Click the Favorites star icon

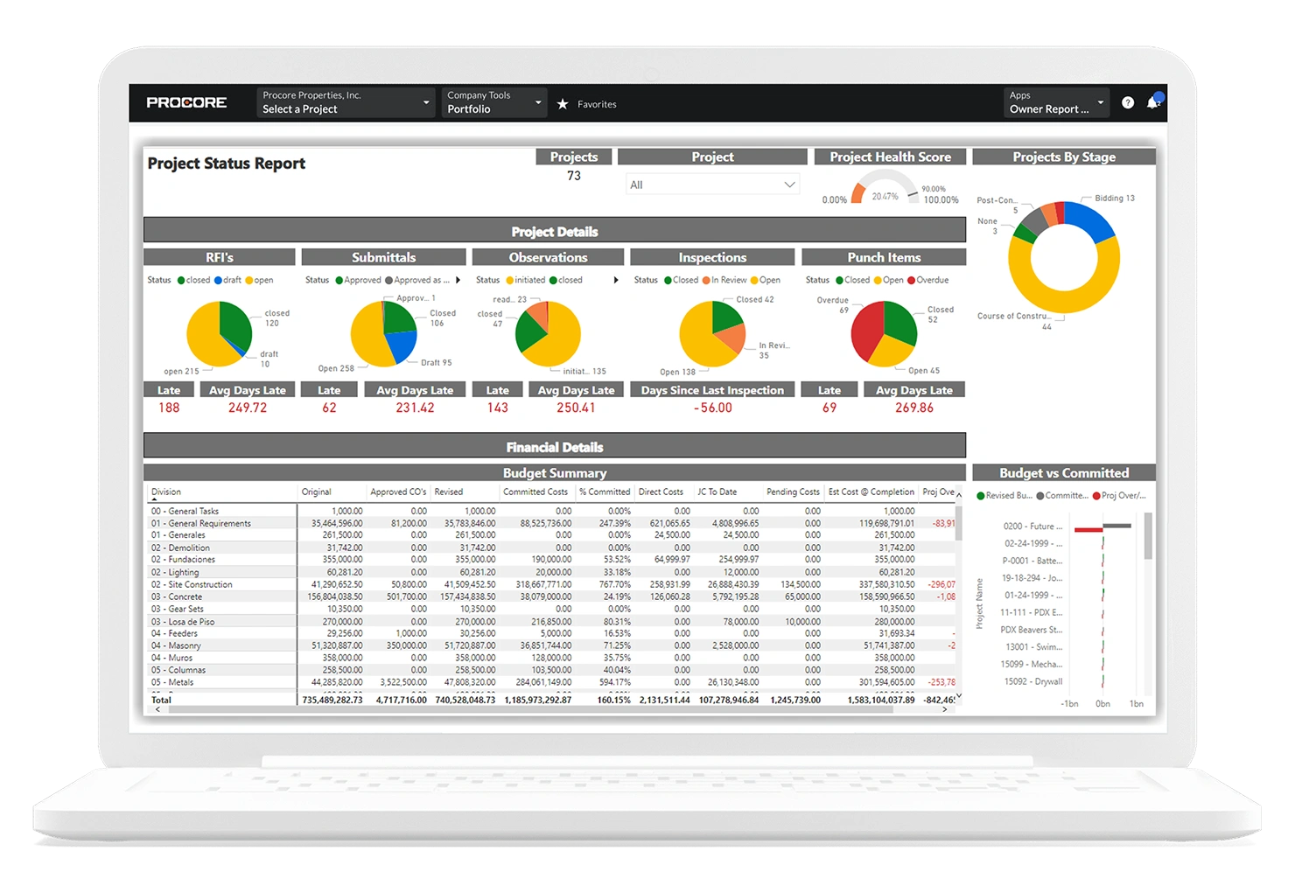click(x=563, y=104)
